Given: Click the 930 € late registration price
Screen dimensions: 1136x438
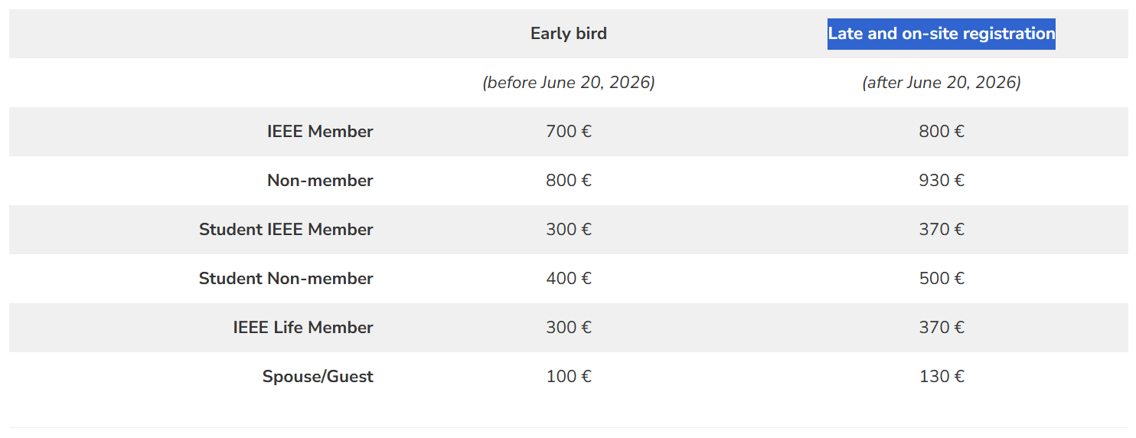Looking at the screenshot, I should (x=941, y=181).
